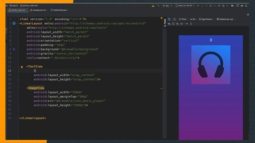Click the default margins icon in preview toolbar
255x143 pixels.
pyautogui.click(x=182, y=24)
